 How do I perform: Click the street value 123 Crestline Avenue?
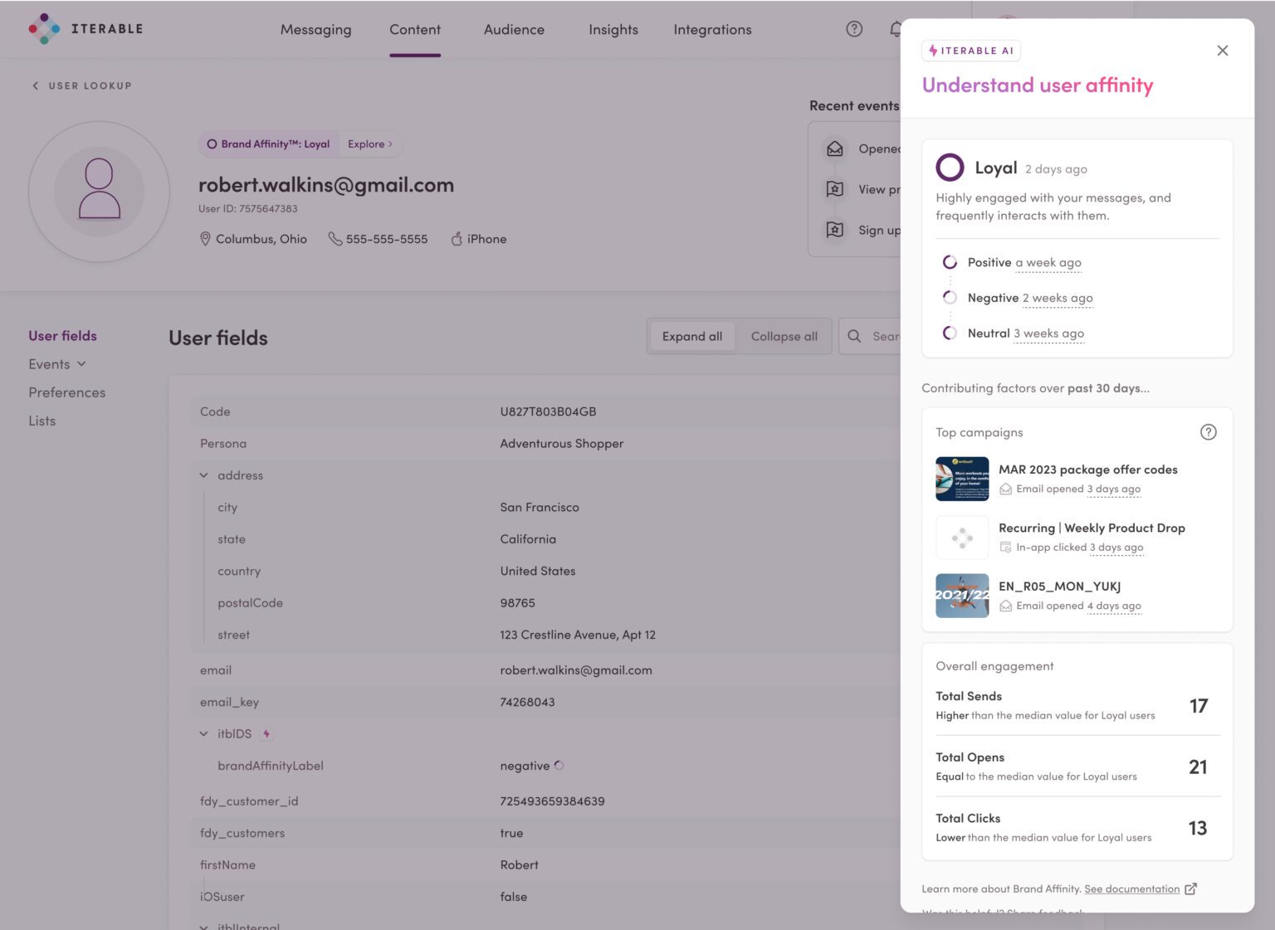click(578, 635)
